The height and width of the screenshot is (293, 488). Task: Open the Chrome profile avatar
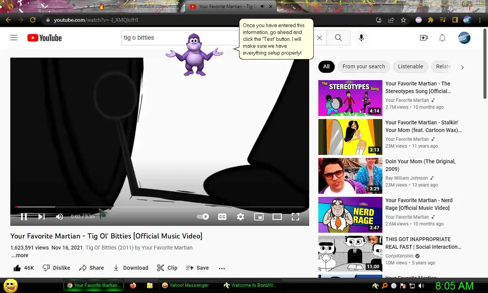[467, 20]
